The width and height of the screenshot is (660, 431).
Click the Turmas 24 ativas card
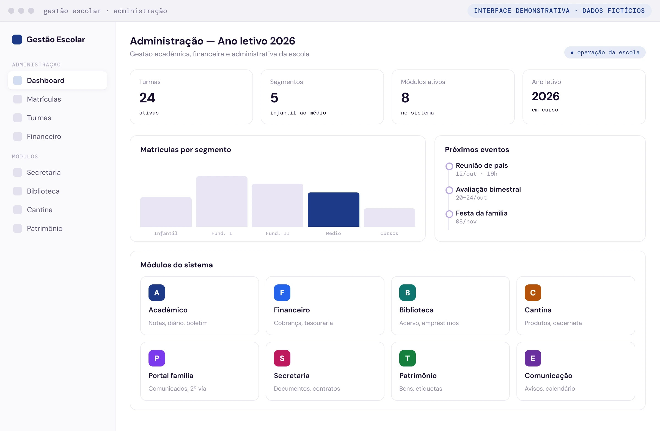(x=191, y=97)
